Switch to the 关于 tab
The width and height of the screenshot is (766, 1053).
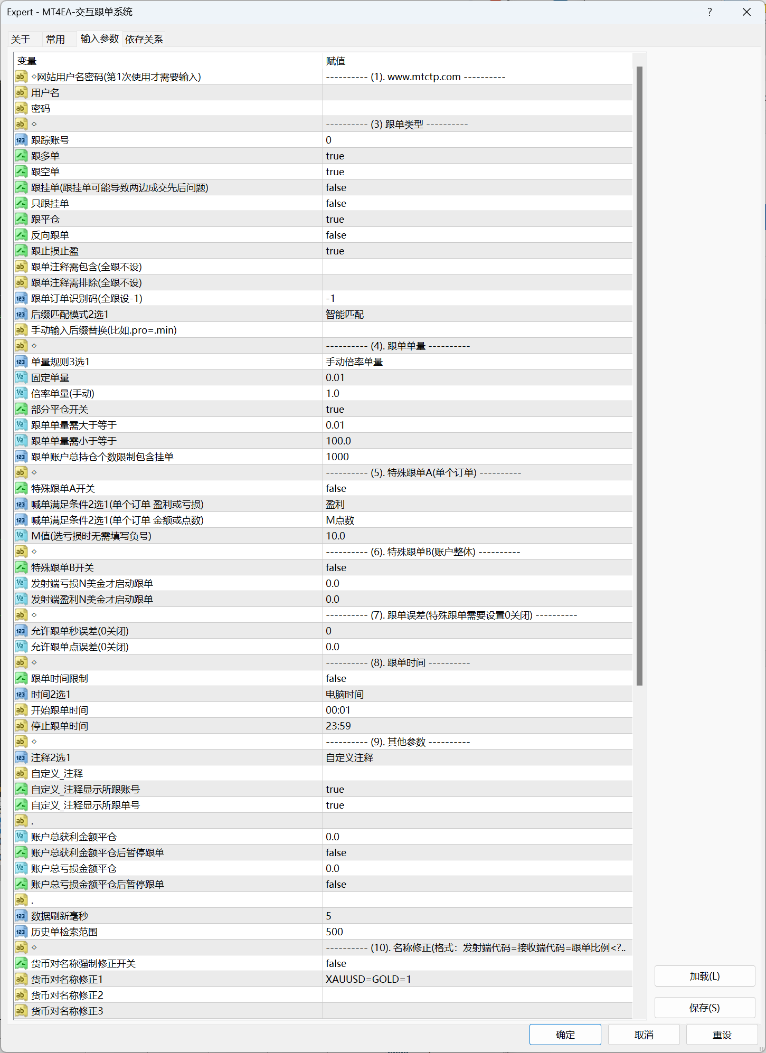pyautogui.click(x=21, y=39)
